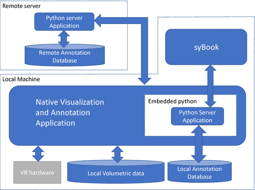Click the Local Annotation Database cylinder
This screenshot has height=190, width=255.
tap(199, 172)
